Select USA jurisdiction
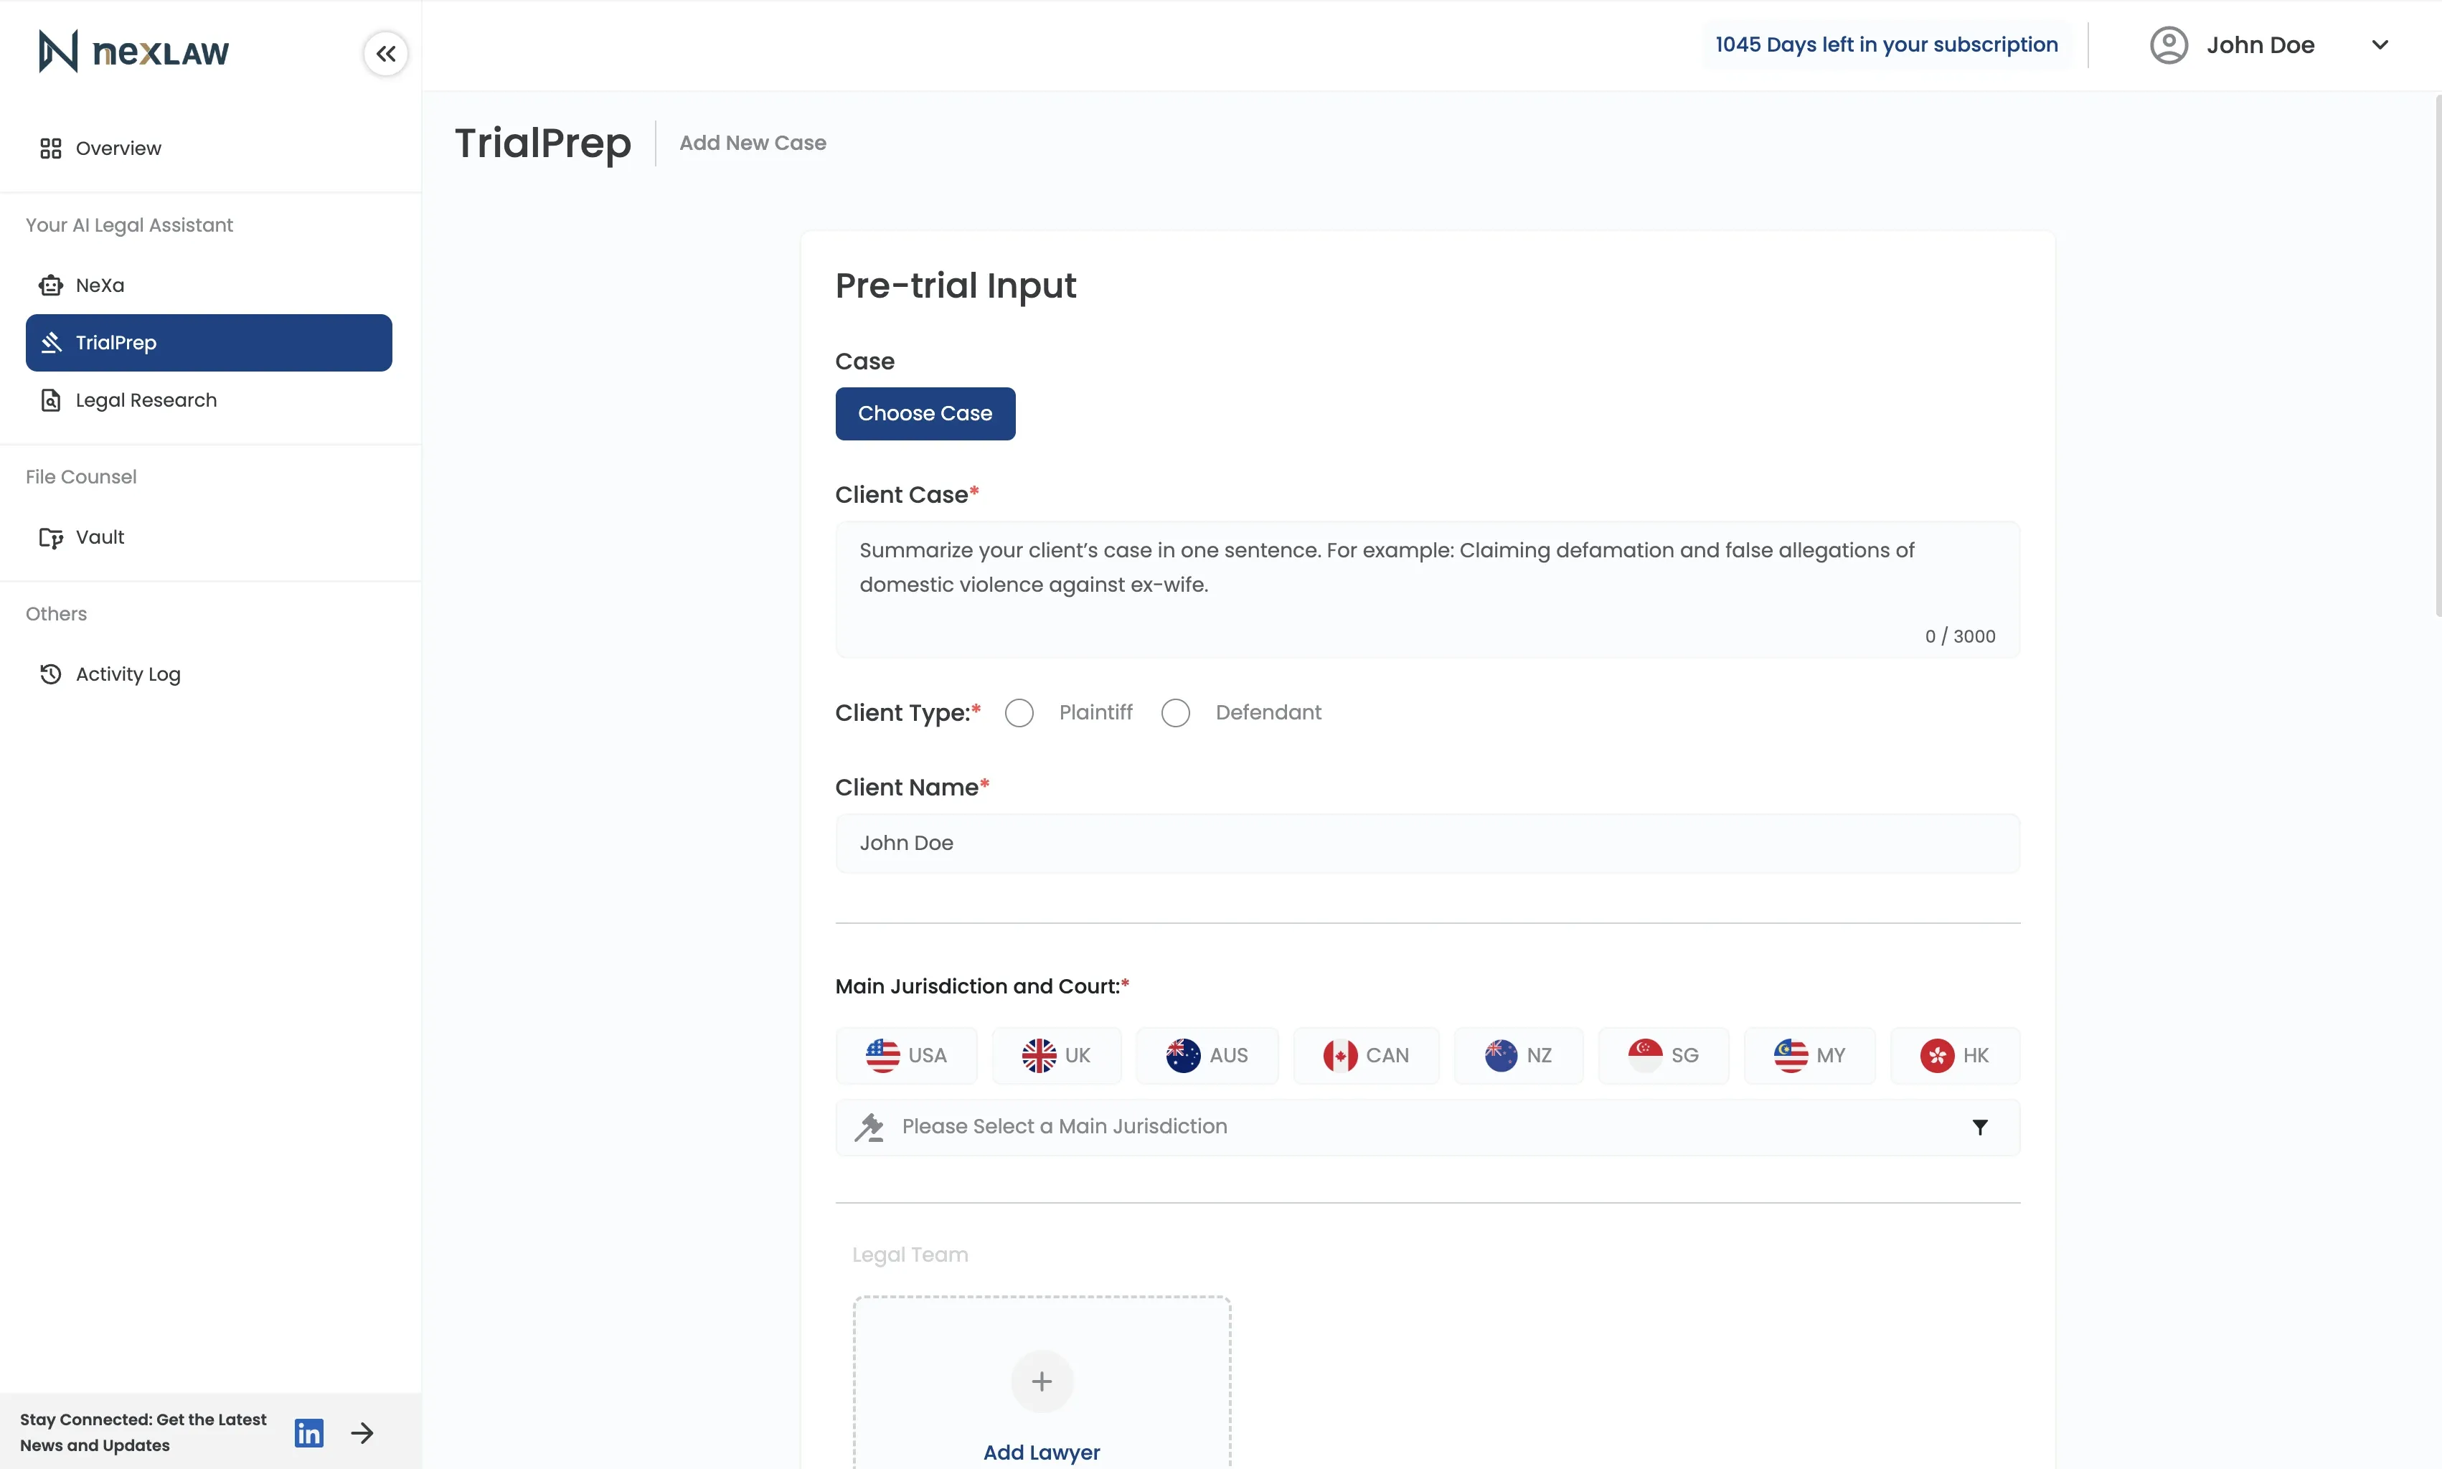Viewport: 2442px width, 1469px height. pos(907,1055)
